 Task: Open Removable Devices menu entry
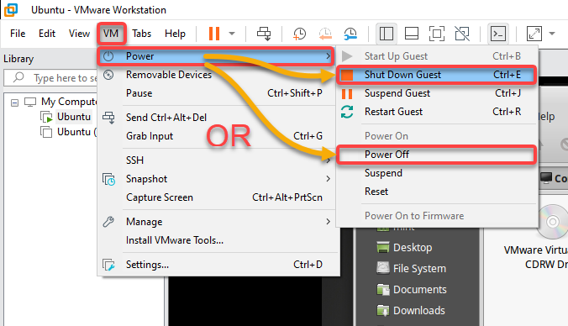coord(216,75)
